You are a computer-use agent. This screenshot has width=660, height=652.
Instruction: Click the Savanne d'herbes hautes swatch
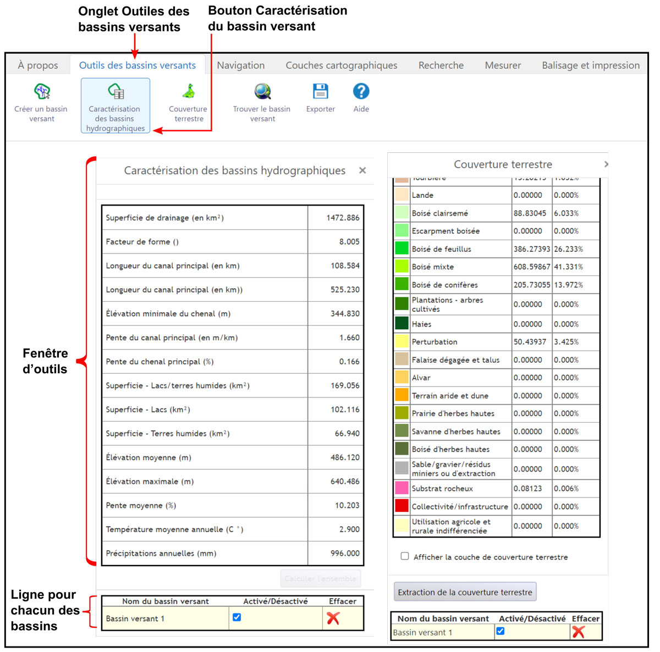pyautogui.click(x=402, y=431)
